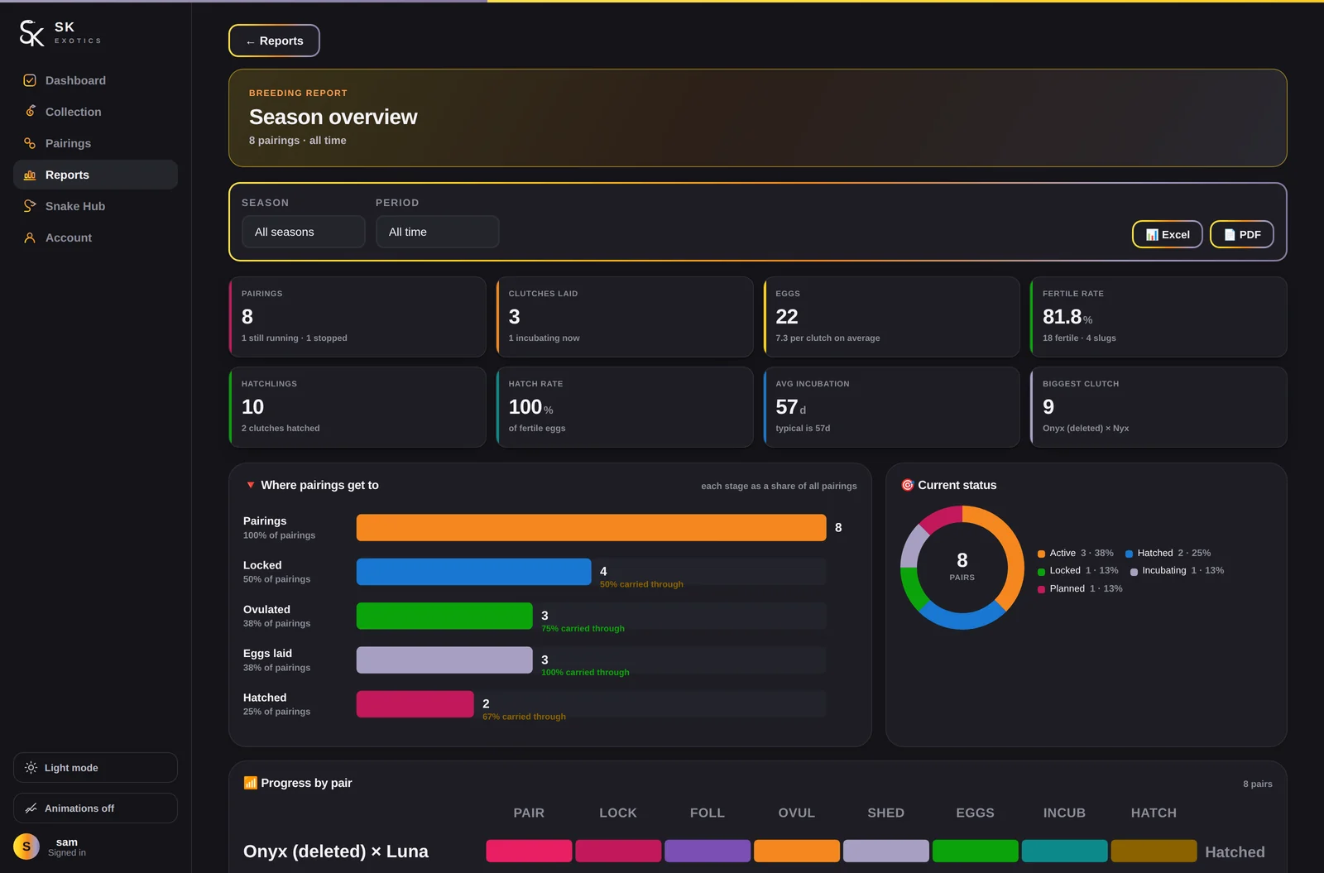Go back to Reports
The width and height of the screenshot is (1324, 873).
(x=274, y=41)
